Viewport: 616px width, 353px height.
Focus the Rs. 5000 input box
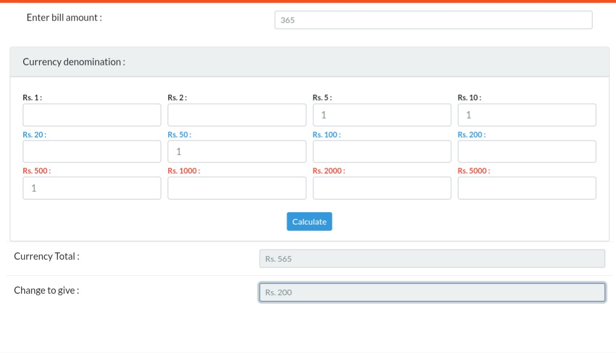click(x=527, y=188)
